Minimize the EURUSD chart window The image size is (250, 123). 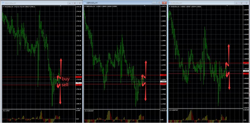tap(236, 3)
